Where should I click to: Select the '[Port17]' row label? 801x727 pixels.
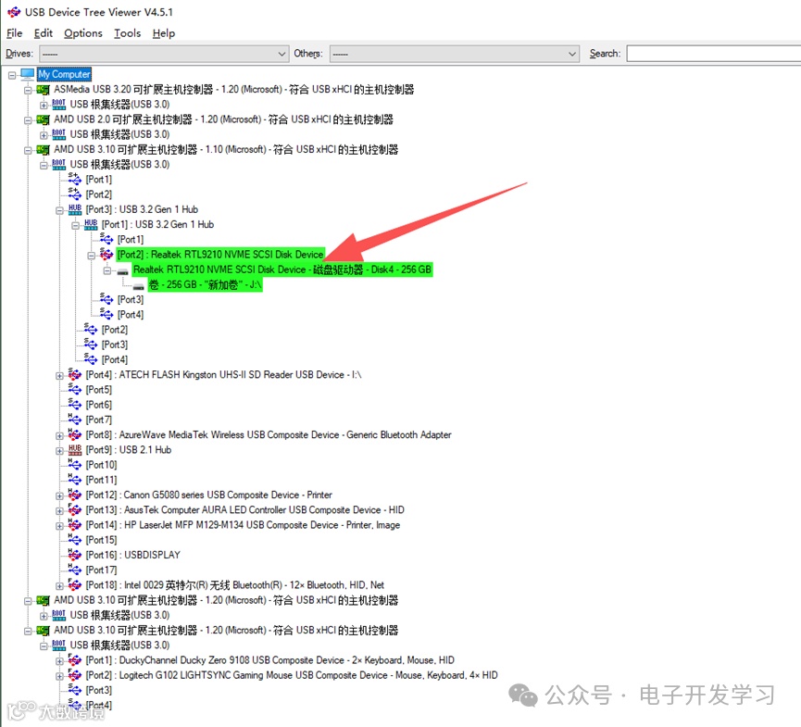coord(101,570)
